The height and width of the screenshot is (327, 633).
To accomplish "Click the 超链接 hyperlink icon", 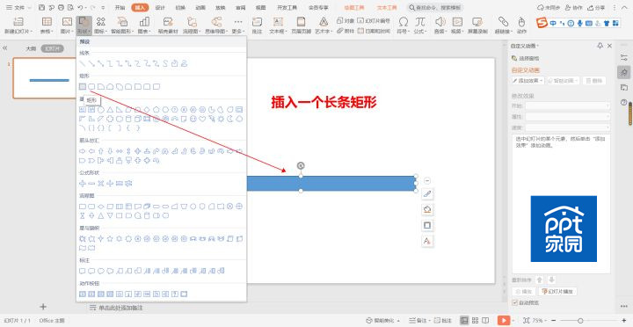I will (x=503, y=22).
